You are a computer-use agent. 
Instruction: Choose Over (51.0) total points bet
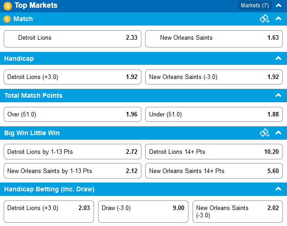pos(73,114)
